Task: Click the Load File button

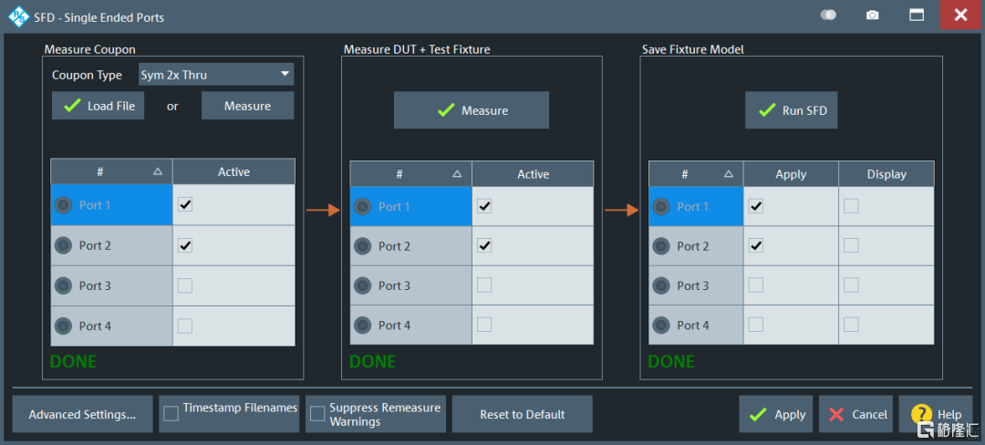Action: (98, 106)
